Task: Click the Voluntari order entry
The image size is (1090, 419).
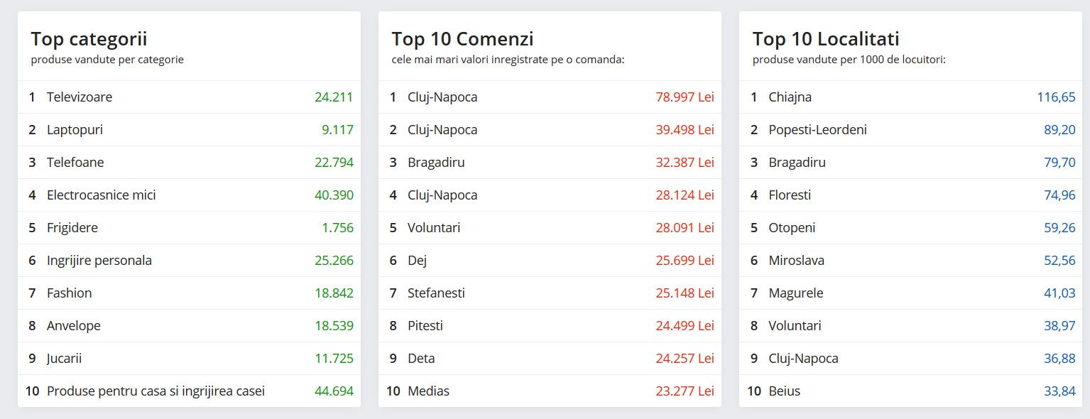Action: coord(434,228)
